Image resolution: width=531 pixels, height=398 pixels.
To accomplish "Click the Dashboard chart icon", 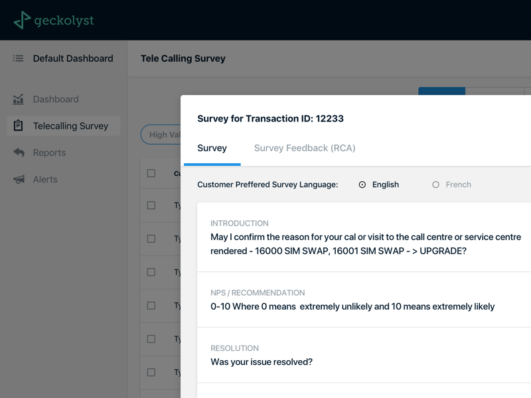I will point(19,99).
